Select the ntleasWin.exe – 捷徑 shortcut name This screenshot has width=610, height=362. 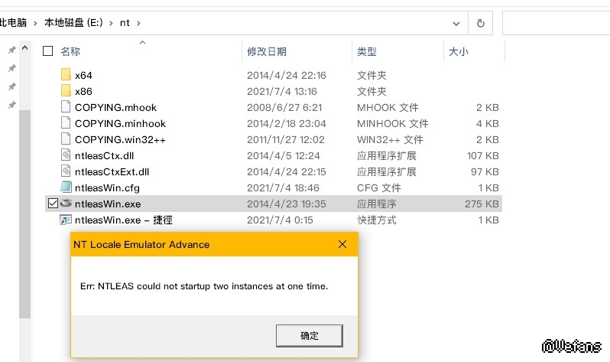coord(124,220)
